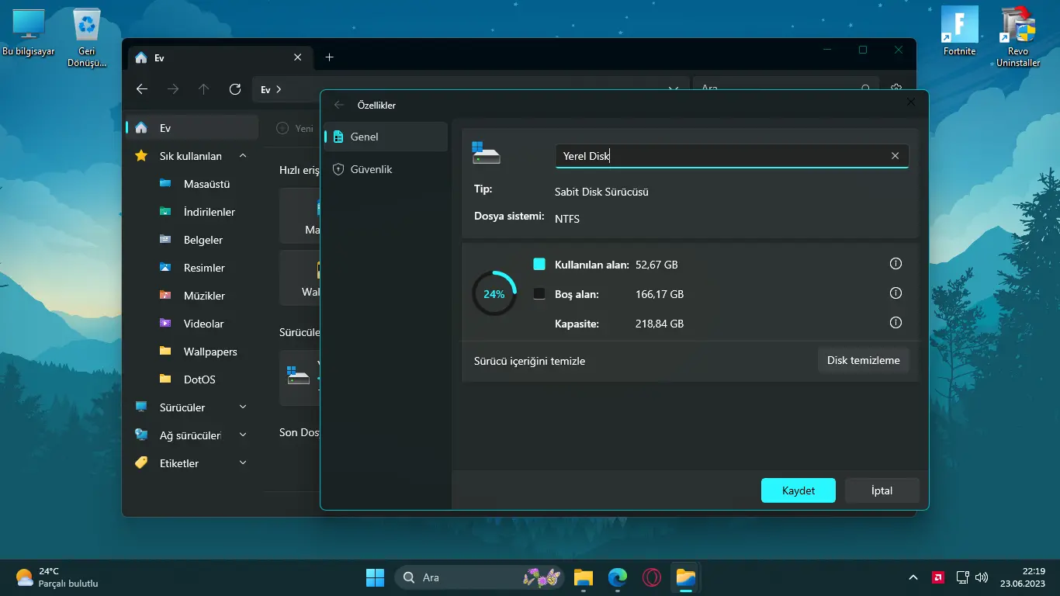The image size is (1060, 596).
Task: Click the 24% usage ring
Action: tap(494, 294)
